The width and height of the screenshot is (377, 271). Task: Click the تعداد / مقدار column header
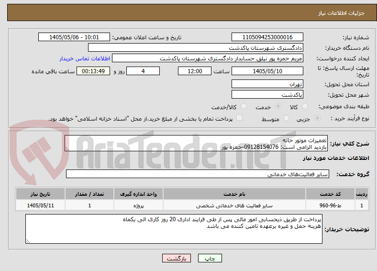[89, 194]
